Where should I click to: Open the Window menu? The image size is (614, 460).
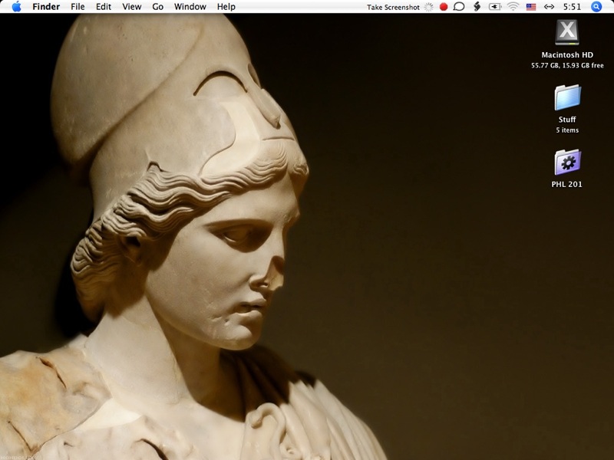[190, 7]
